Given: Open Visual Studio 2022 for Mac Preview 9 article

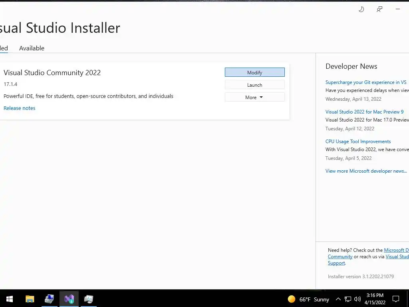Looking at the screenshot, I should (x=364, y=112).
